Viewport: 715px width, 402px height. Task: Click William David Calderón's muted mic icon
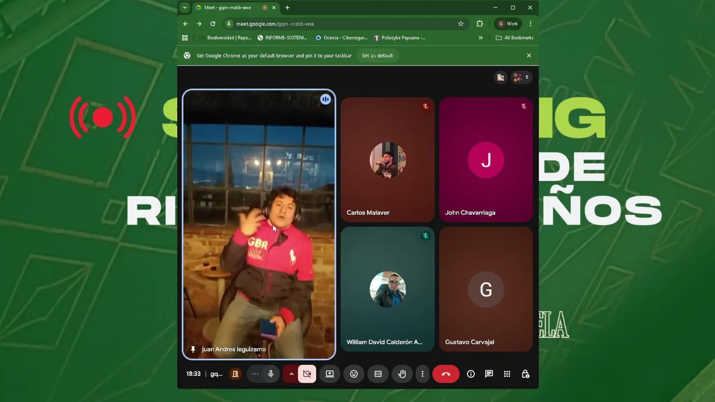425,236
